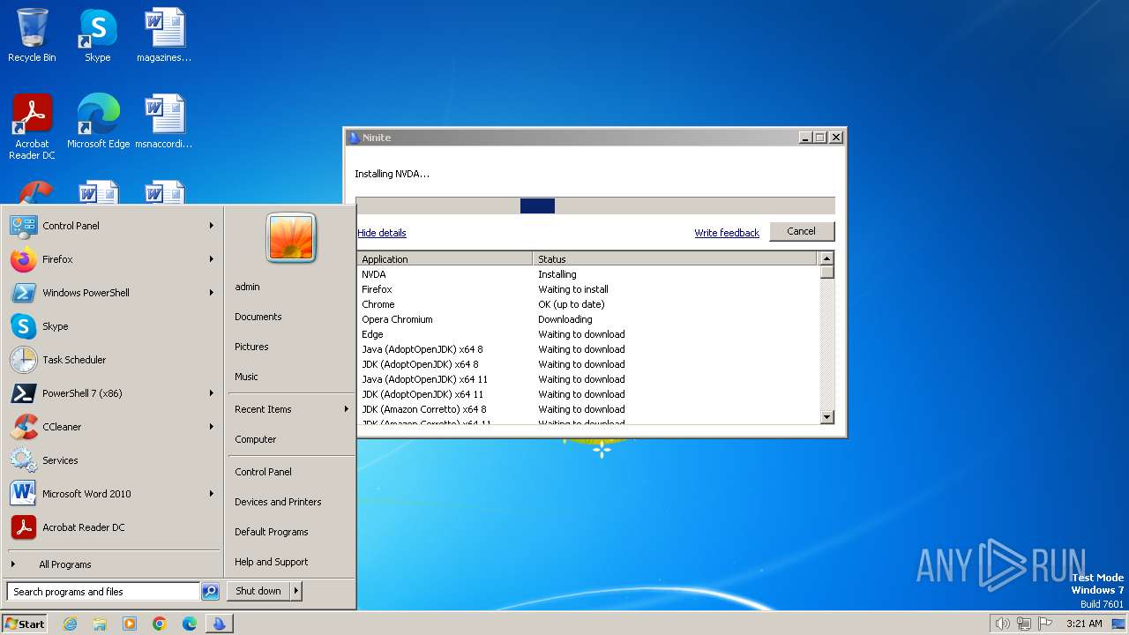Open Documents in Start menu
This screenshot has width=1129, height=635.
[258, 317]
